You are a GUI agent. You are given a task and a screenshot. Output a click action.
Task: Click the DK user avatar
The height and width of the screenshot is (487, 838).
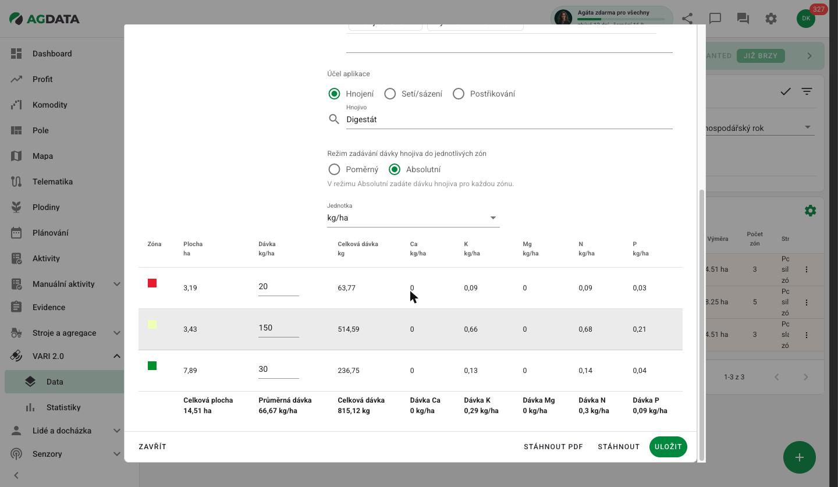pos(806,19)
